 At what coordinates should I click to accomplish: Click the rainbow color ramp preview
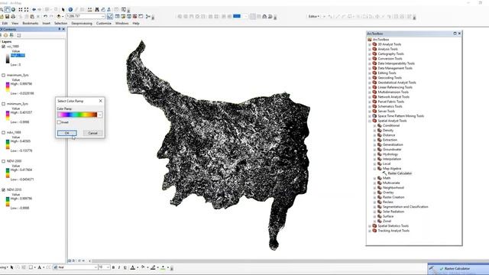click(x=77, y=115)
